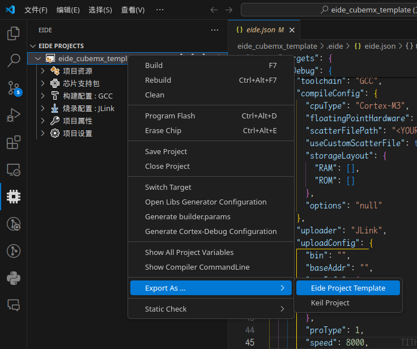The width and height of the screenshot is (417, 349).
Task: Choose Show All Project Variables
Action: [x=211, y=253]
